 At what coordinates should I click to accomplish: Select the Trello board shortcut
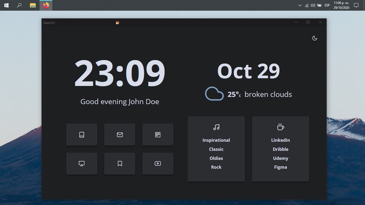[158, 135]
